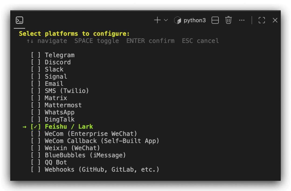
Task: Toggle the Mattermost checkbox
Action: coord(36,105)
